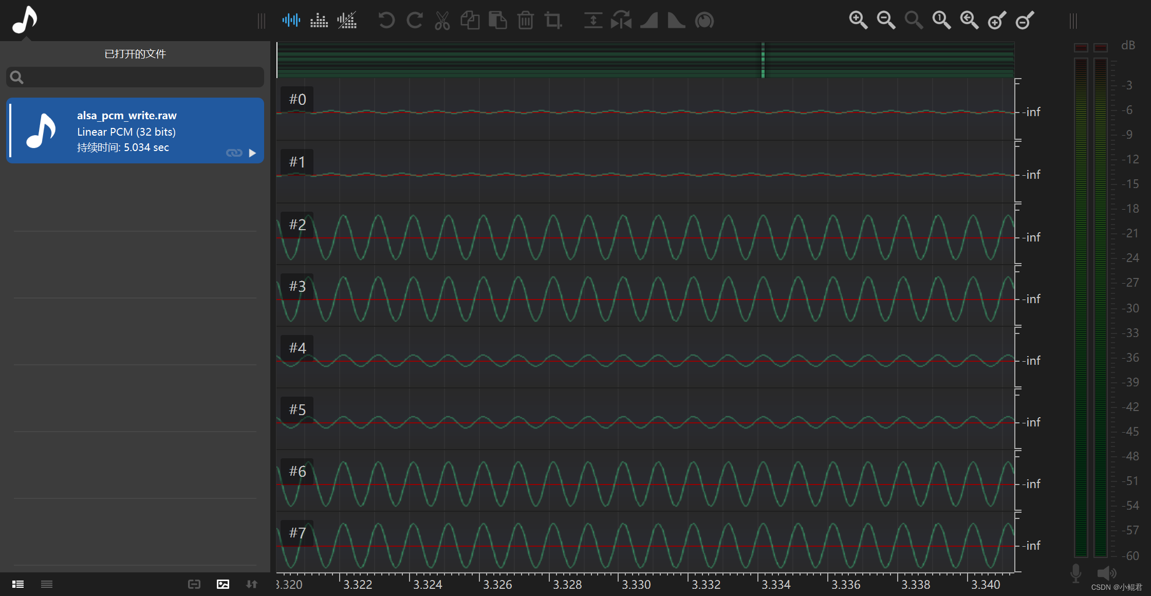
Task: Click the overview navigation waveform marker
Action: point(763,60)
